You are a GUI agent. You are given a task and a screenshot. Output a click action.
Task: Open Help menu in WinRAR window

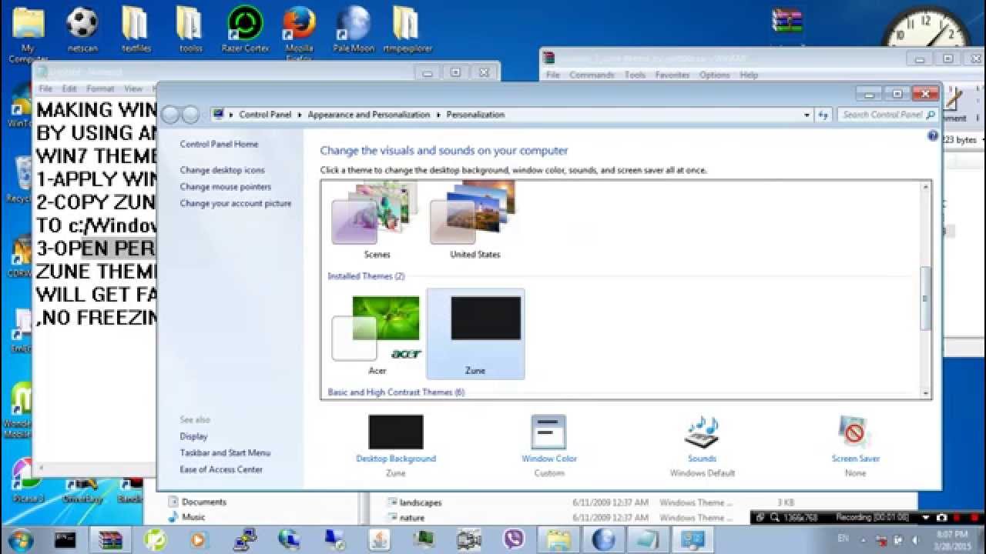coord(749,75)
